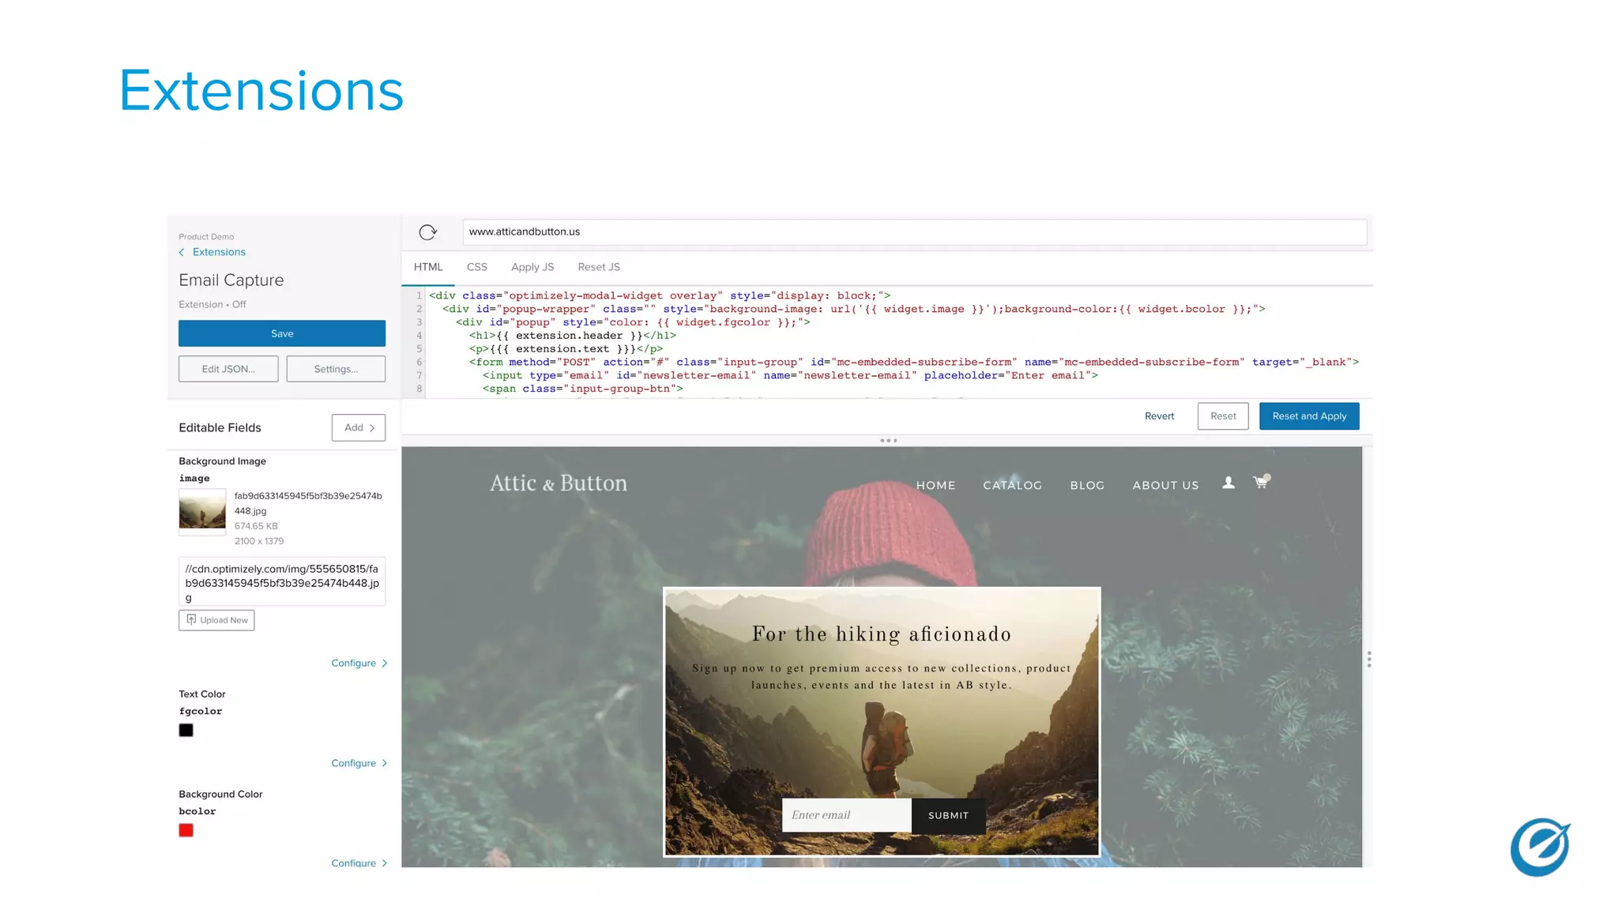Click the black fgcolor swatch

(186, 731)
